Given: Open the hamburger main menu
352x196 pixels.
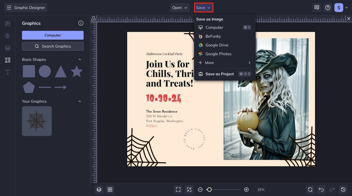Looking at the screenshot, I should [x=9, y=7].
